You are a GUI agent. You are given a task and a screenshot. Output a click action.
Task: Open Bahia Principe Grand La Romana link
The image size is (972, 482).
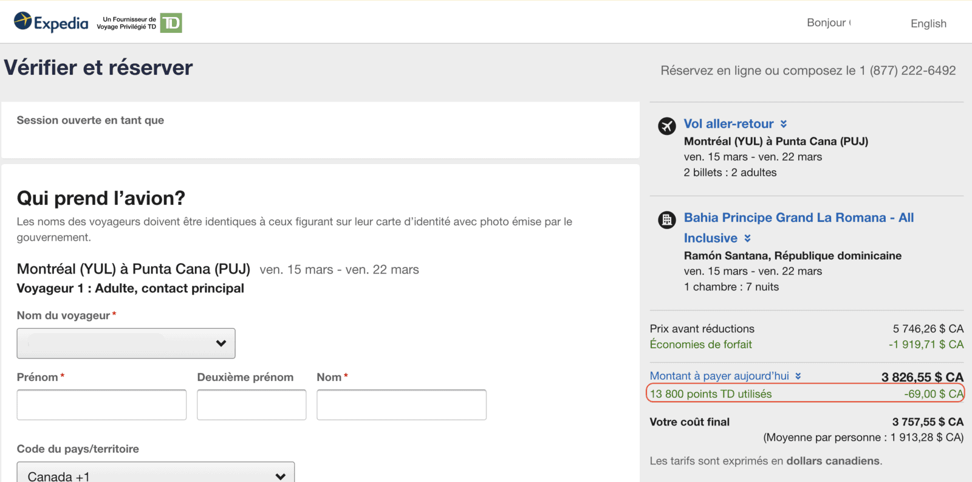tap(799, 228)
